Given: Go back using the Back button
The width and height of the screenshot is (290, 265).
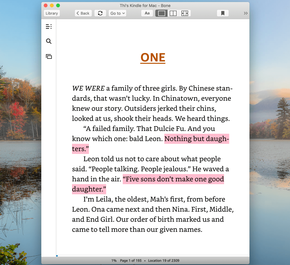Looking at the screenshot, I should (83, 13).
